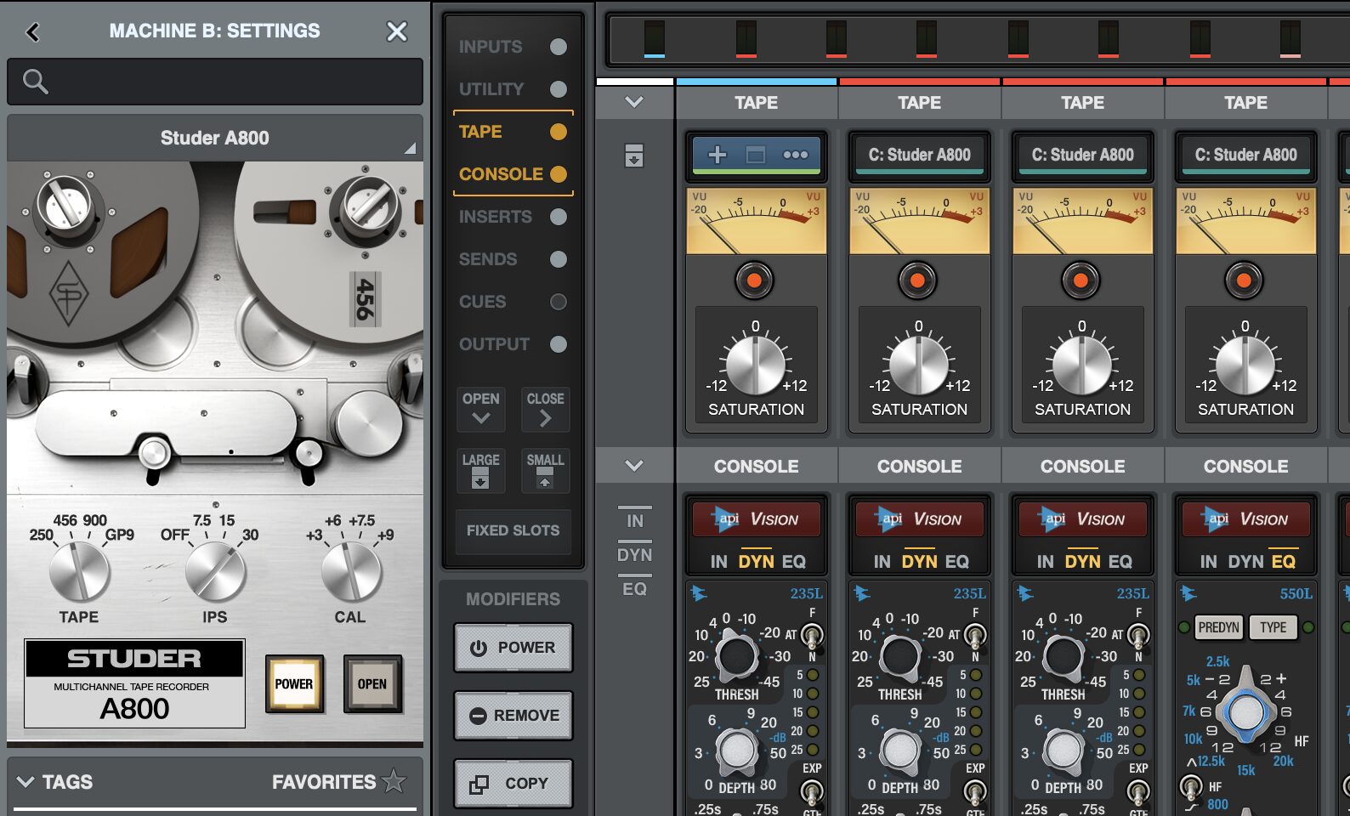The image size is (1350, 816).
Task: Select the first channel's EQ tab in api Vision
Action: (794, 562)
